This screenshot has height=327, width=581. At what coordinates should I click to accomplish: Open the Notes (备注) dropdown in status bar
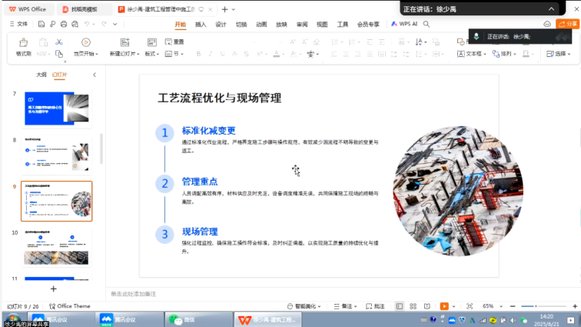345,306
